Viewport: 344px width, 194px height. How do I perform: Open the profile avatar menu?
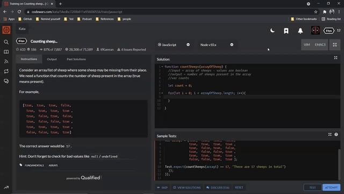click(316, 30)
